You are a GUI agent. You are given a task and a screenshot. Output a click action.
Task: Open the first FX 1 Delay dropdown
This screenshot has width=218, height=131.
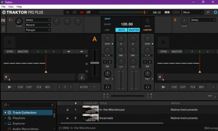pyautogui.click(x=38, y=20)
